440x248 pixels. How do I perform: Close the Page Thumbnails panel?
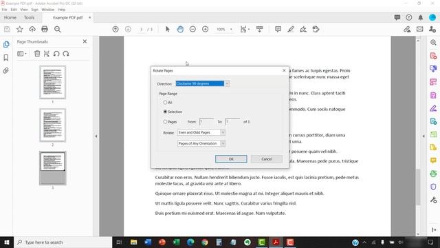click(x=85, y=41)
